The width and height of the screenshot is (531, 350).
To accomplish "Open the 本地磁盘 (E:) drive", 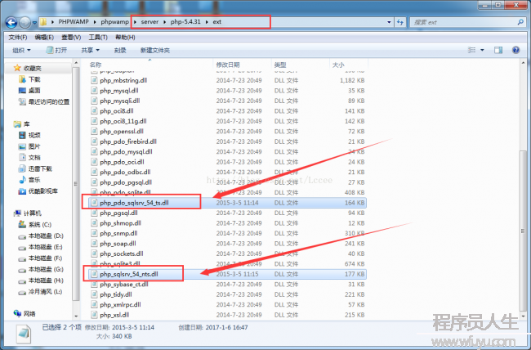I will tap(45, 247).
